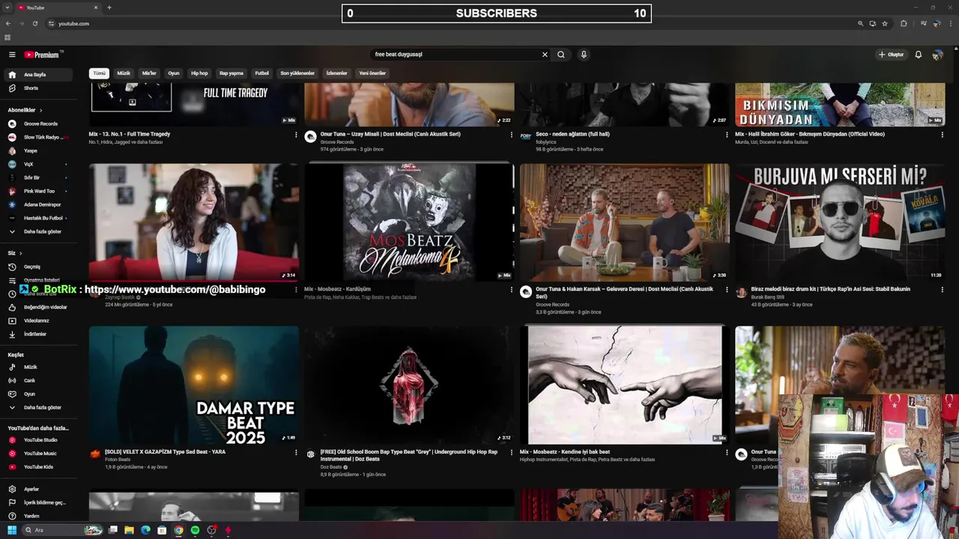Open Spotify from the taskbar
Screen dimensions: 959x539
point(195,530)
